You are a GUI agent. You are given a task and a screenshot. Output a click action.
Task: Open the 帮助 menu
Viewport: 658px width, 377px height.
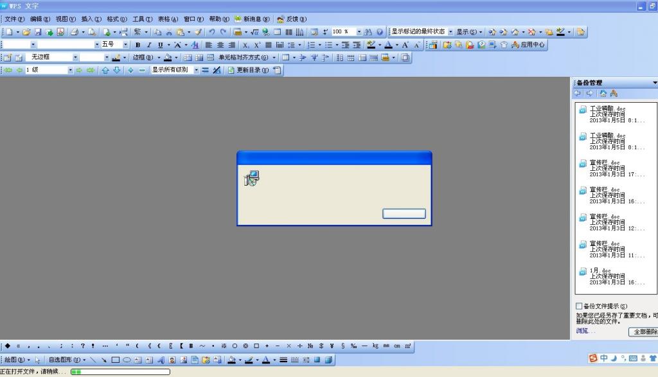219,19
